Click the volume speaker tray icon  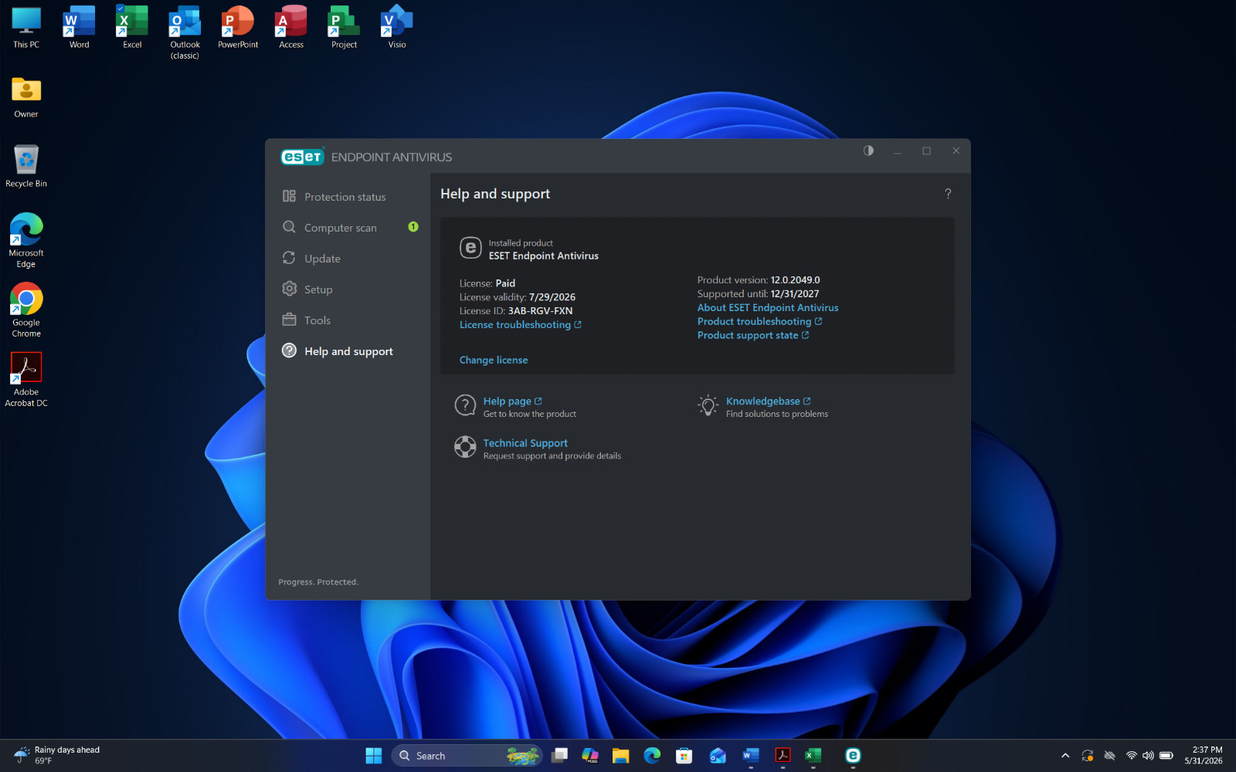point(1148,756)
